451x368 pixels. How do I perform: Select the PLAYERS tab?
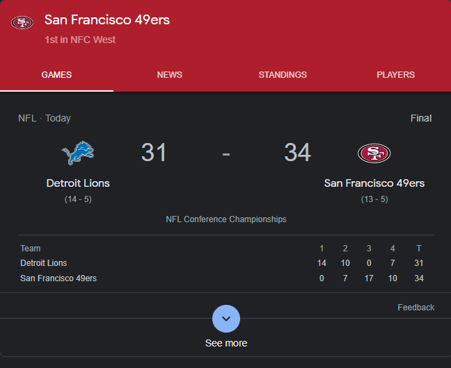[395, 75]
